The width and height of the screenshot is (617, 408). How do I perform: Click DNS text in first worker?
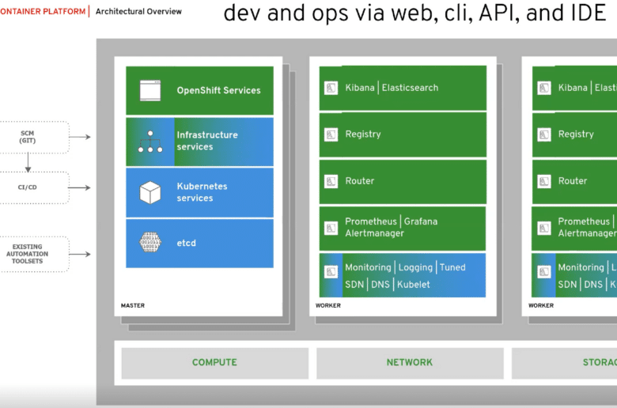click(380, 285)
